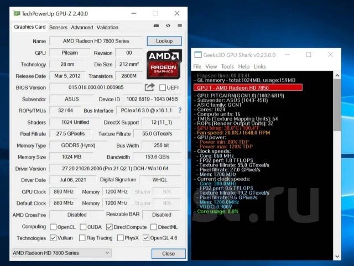Screen dimensions: 354x266
Task: Click the Driver Version field value
Action: (115, 169)
